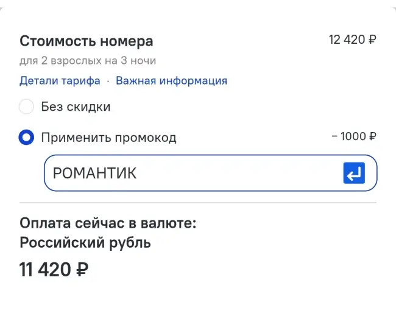
Task: Click the "Стоимость номера" heading
Action: [x=86, y=41]
